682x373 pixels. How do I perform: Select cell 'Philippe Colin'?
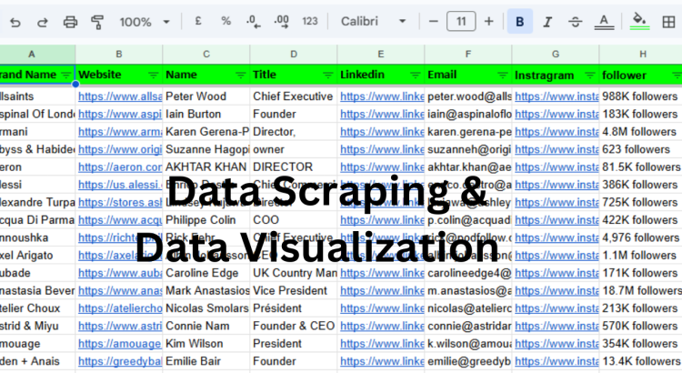point(206,220)
